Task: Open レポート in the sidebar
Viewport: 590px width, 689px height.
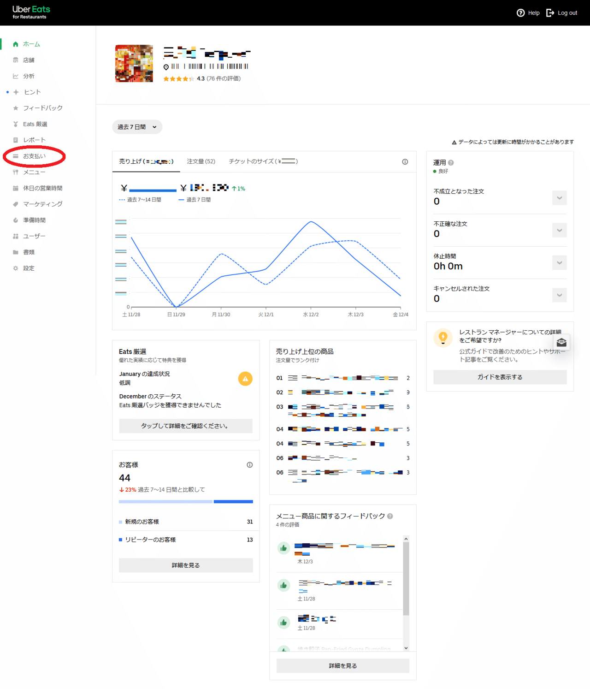Action: [x=34, y=140]
